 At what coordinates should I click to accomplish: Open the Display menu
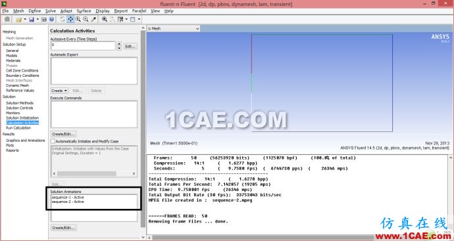103,11
